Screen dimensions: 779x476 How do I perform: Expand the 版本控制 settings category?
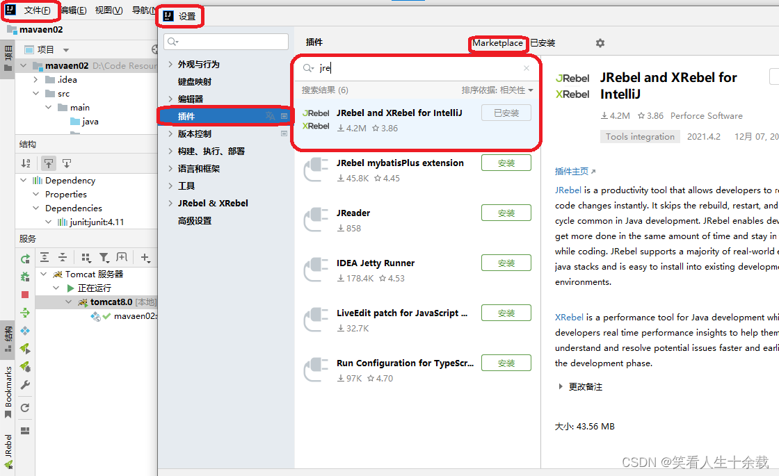(170, 133)
